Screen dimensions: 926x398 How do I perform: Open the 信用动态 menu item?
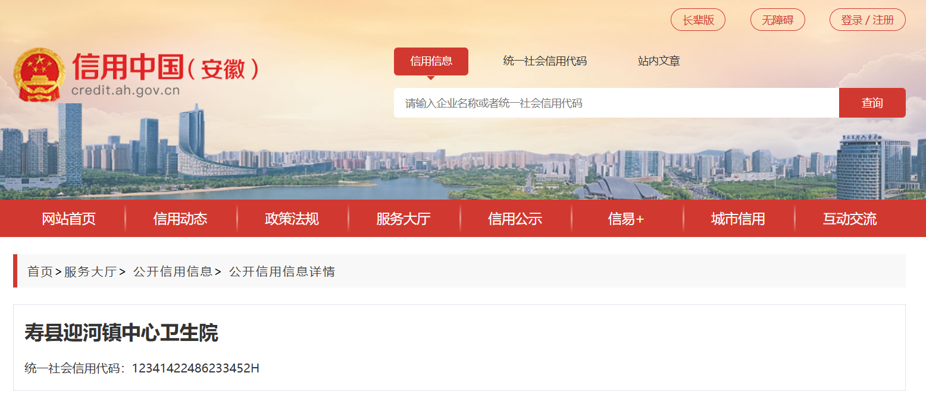pos(180,219)
